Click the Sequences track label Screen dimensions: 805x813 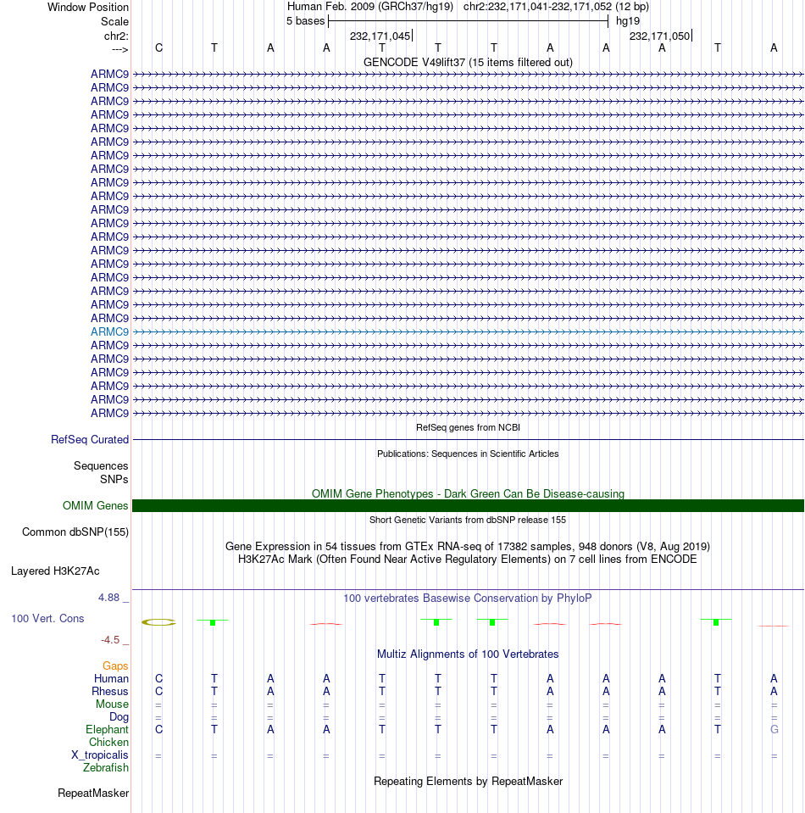coord(101,465)
